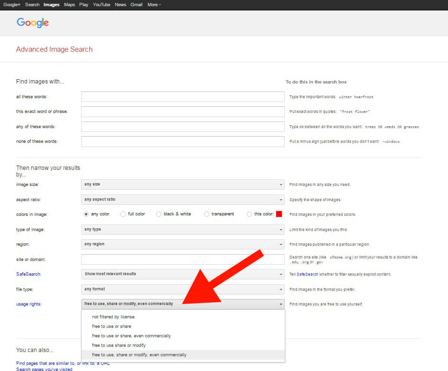Select list option "free to use, share or modify, even commercially"
This screenshot has width=448, height=371.
[x=183, y=355]
